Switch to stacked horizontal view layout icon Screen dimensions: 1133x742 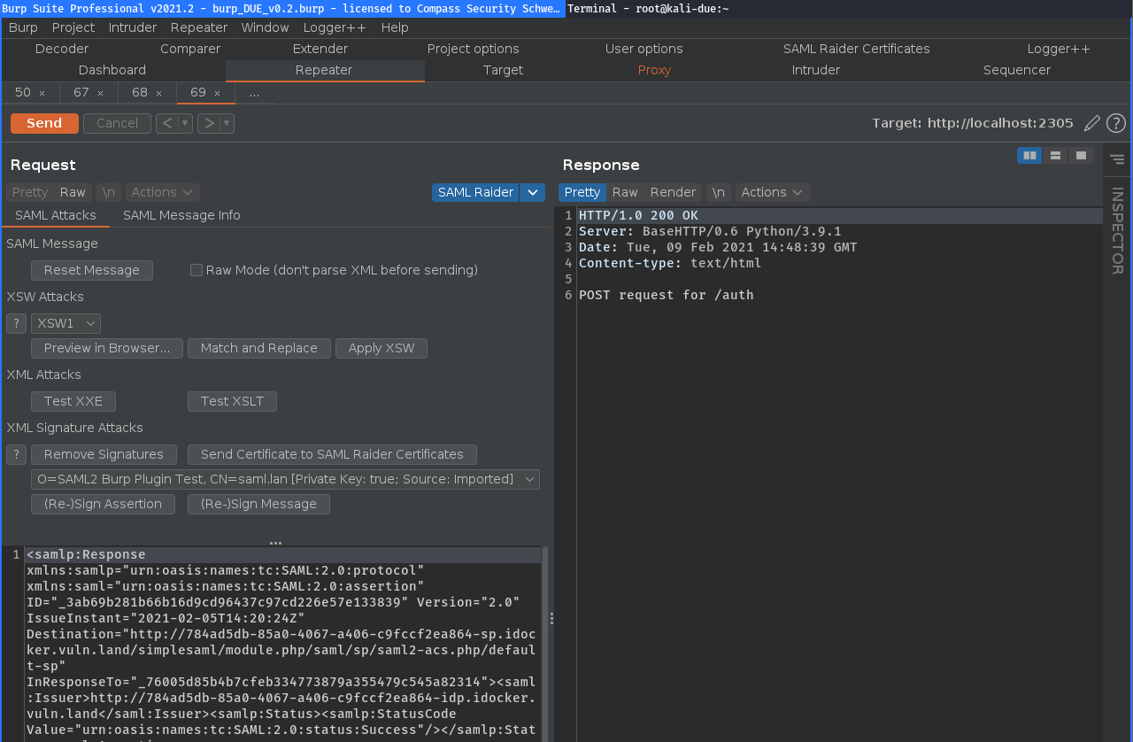[x=1055, y=155]
